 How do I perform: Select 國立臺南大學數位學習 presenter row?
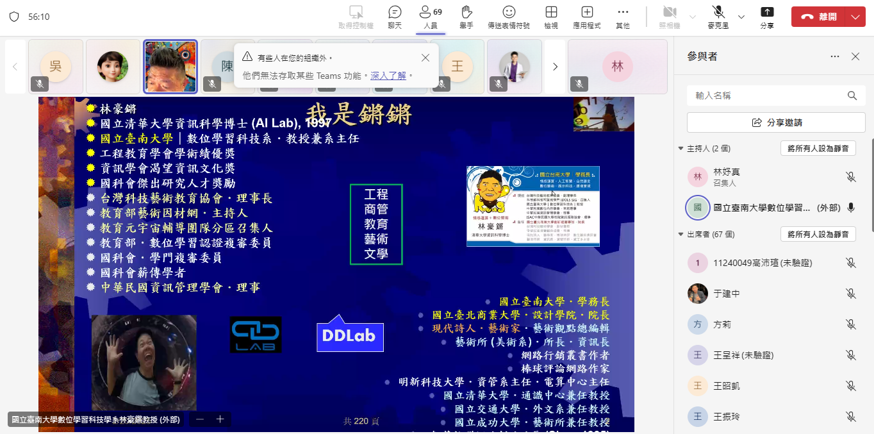[773, 208]
